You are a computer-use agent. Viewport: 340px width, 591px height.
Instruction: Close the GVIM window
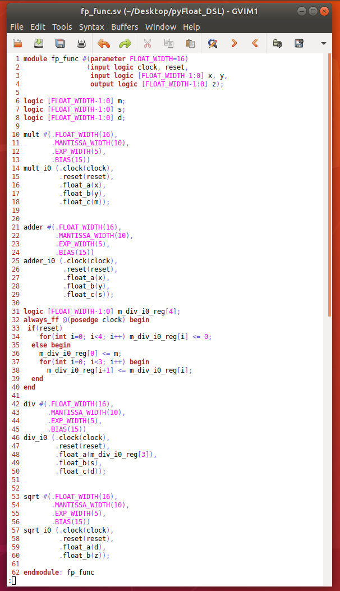tap(324, 11)
